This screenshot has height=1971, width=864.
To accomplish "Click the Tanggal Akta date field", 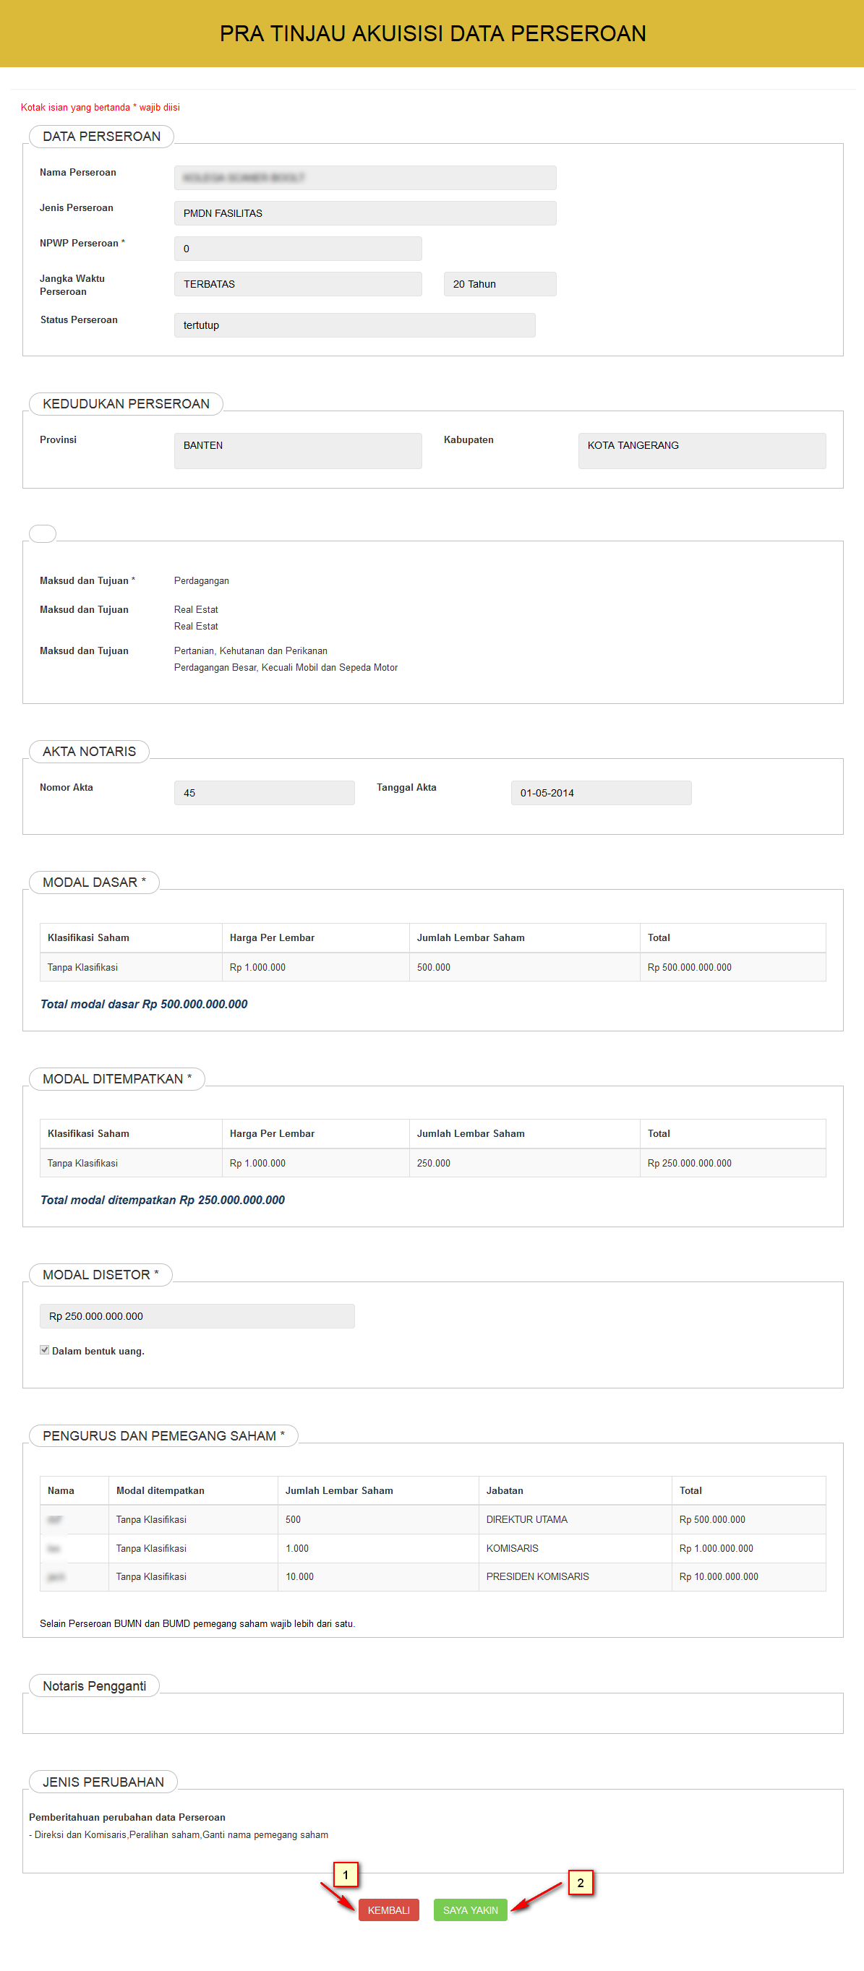I will tap(601, 793).
